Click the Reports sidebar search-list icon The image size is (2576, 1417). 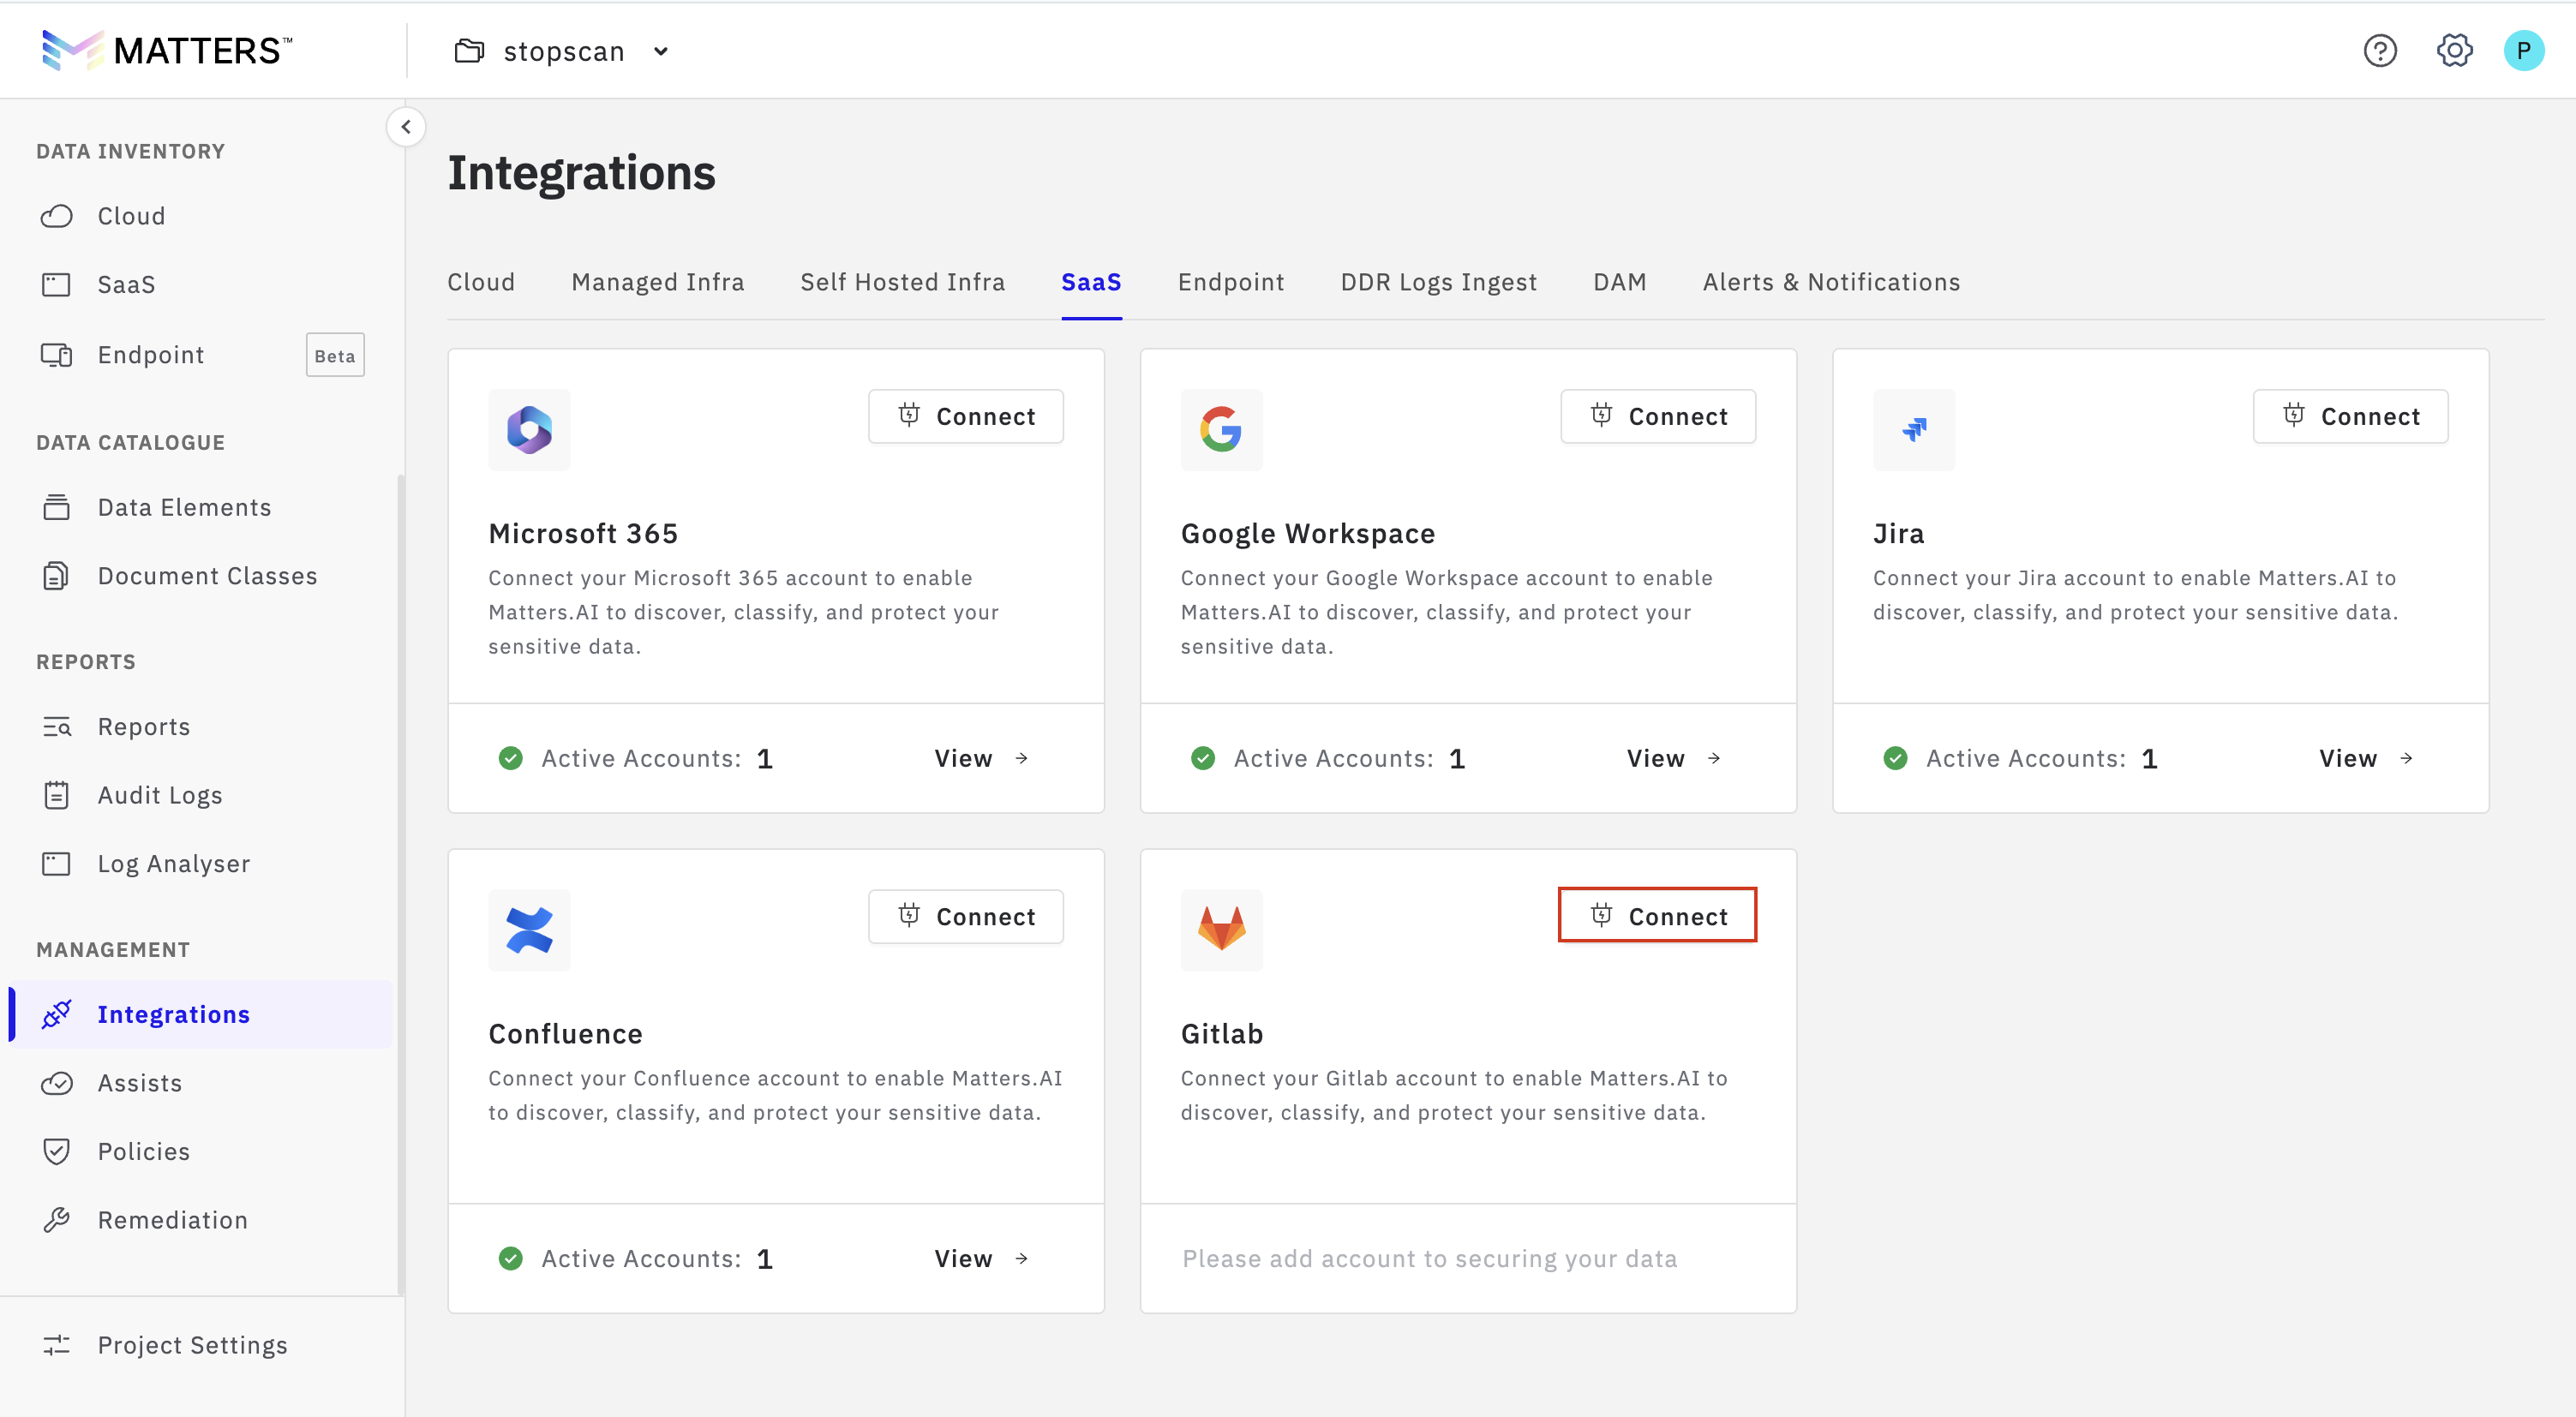[x=57, y=727]
